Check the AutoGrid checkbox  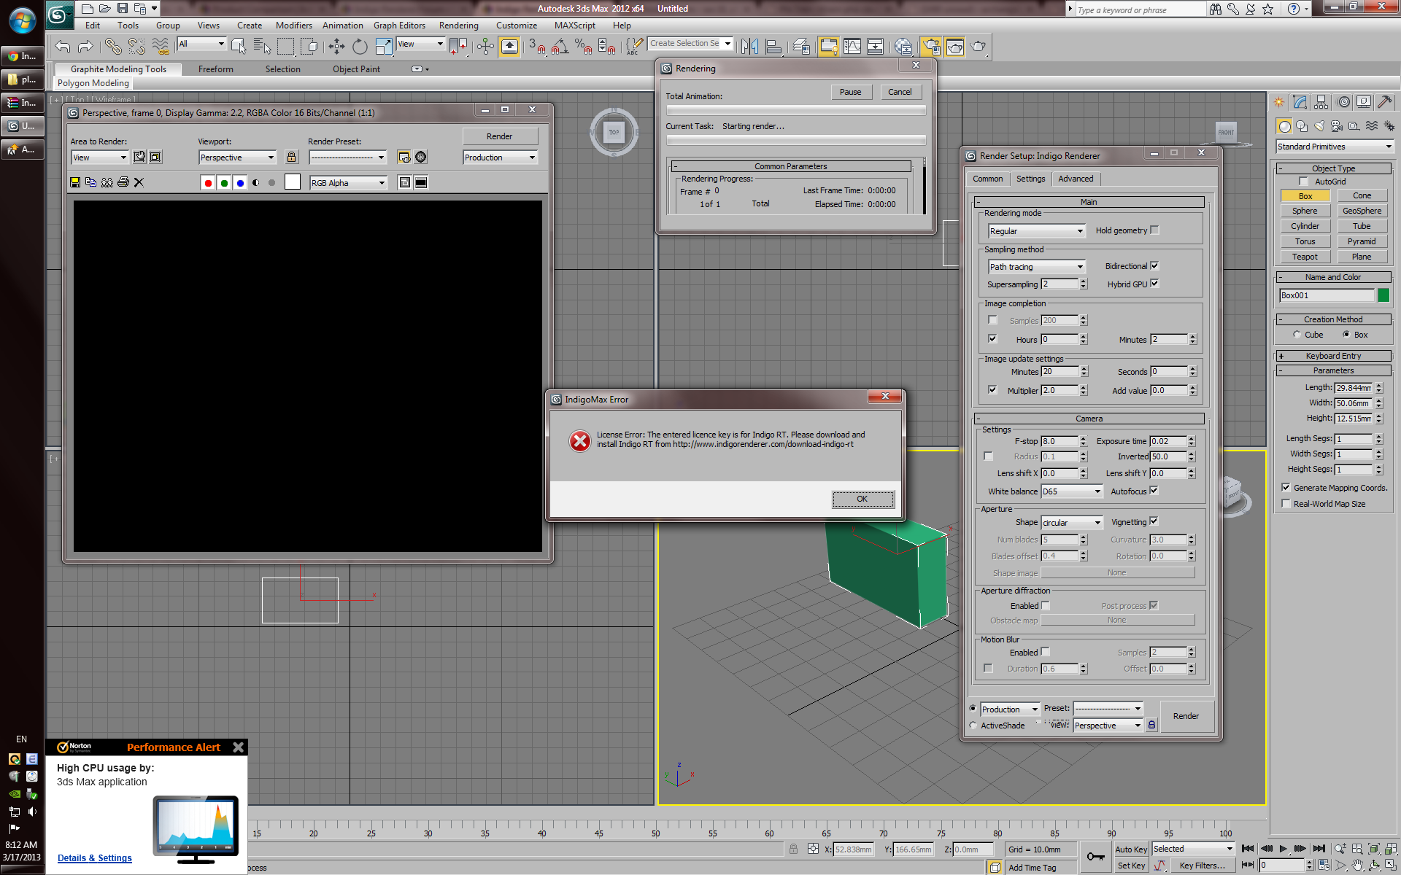[x=1303, y=181]
